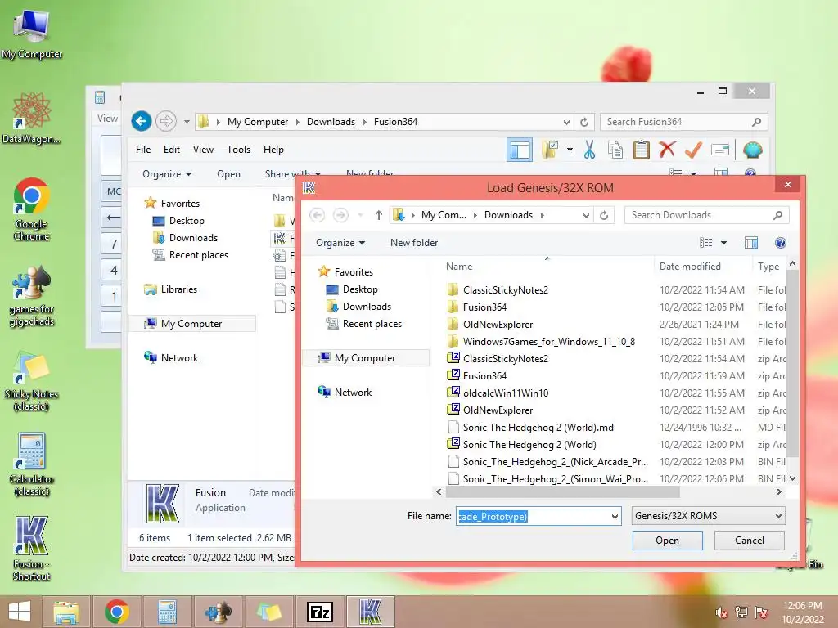
Task: Select the oldcalcWin11Win10 zip file
Action: 506,393
